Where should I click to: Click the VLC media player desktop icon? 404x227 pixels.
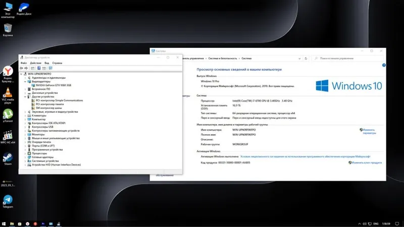click(8, 96)
